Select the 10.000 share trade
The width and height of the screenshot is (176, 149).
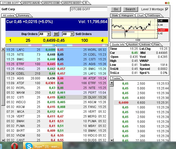[x=141, y=112]
